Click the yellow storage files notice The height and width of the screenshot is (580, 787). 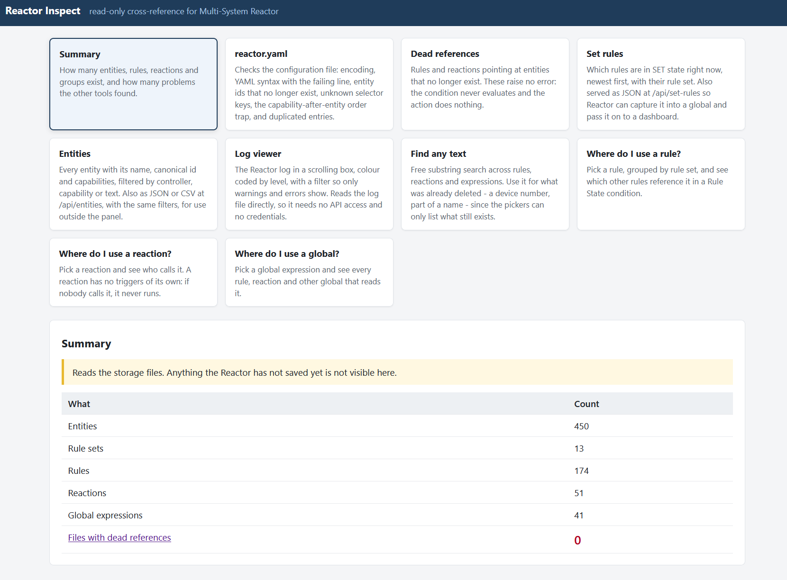click(397, 372)
